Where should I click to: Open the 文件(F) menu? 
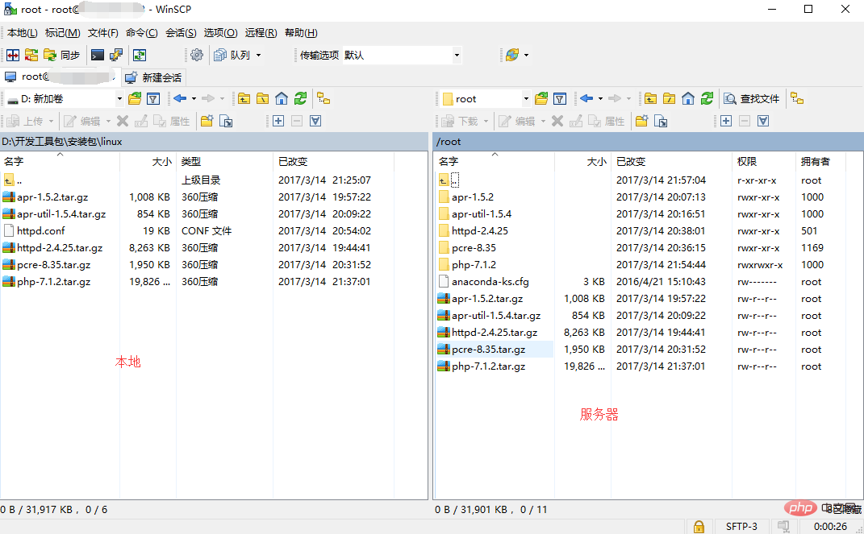[x=103, y=33]
